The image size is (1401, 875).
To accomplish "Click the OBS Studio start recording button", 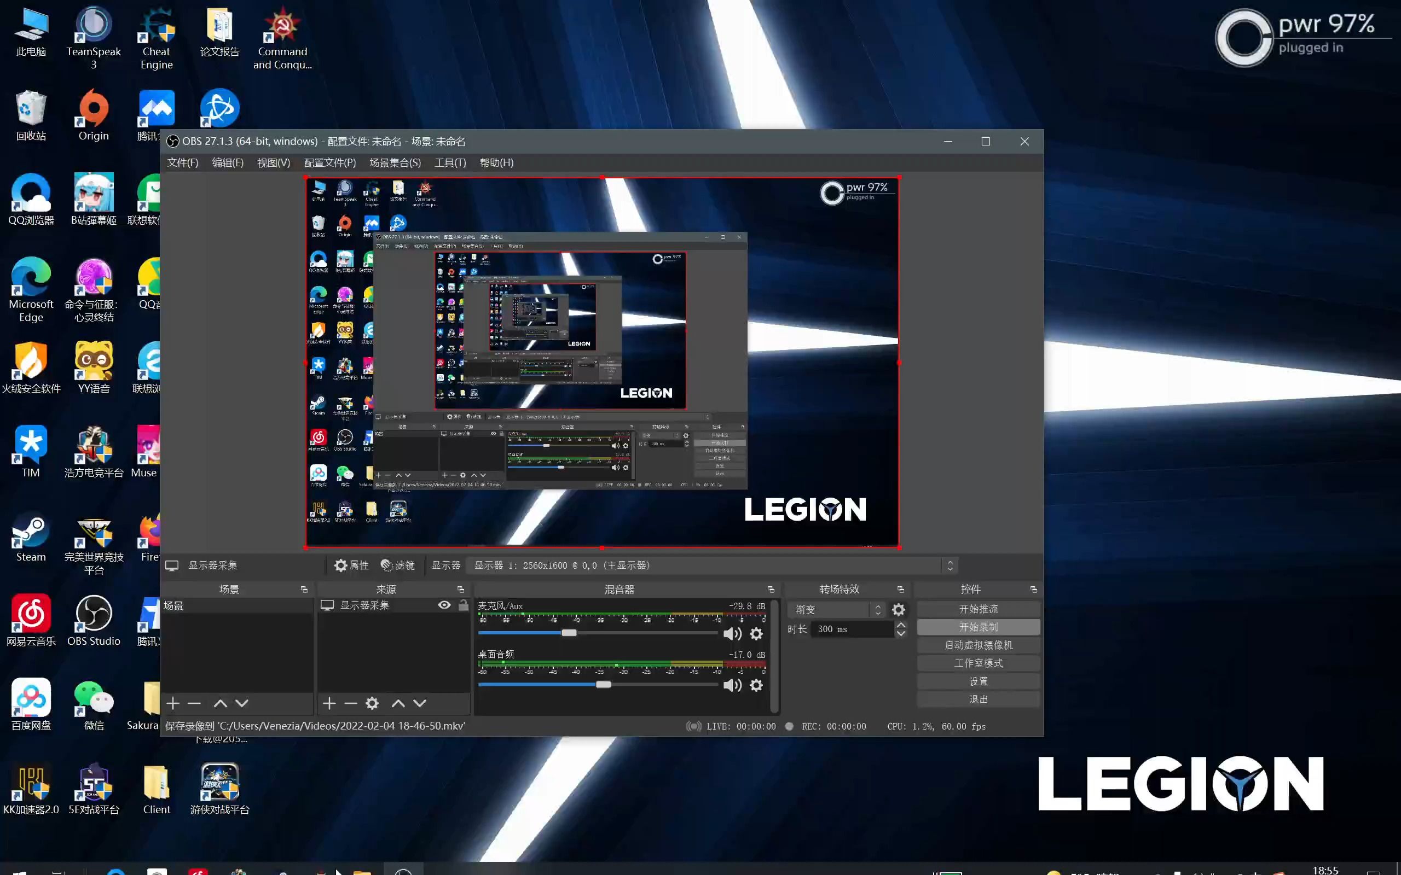I will [x=977, y=626].
